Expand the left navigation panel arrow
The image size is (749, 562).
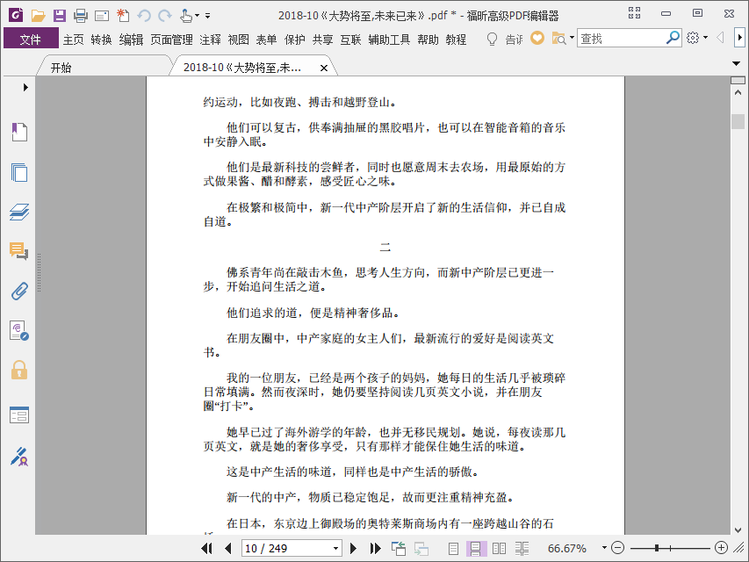pos(25,88)
